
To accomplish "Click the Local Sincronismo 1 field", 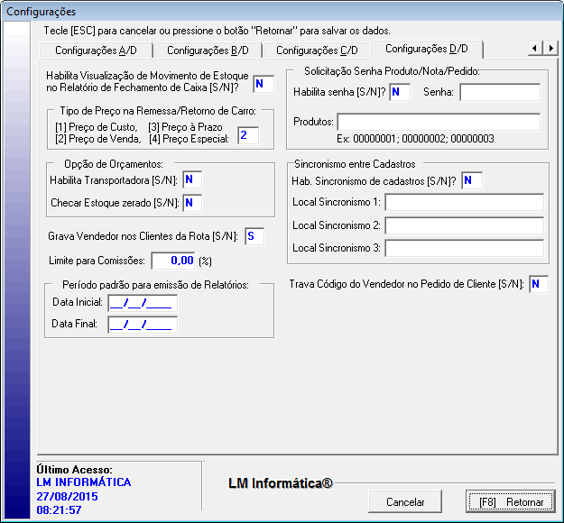I will click(x=464, y=202).
